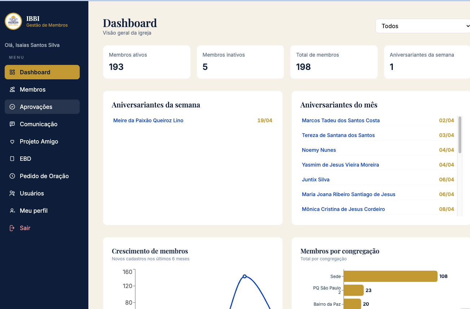
Task: Click the Crescimento de membros chart title
Action: coord(150,251)
